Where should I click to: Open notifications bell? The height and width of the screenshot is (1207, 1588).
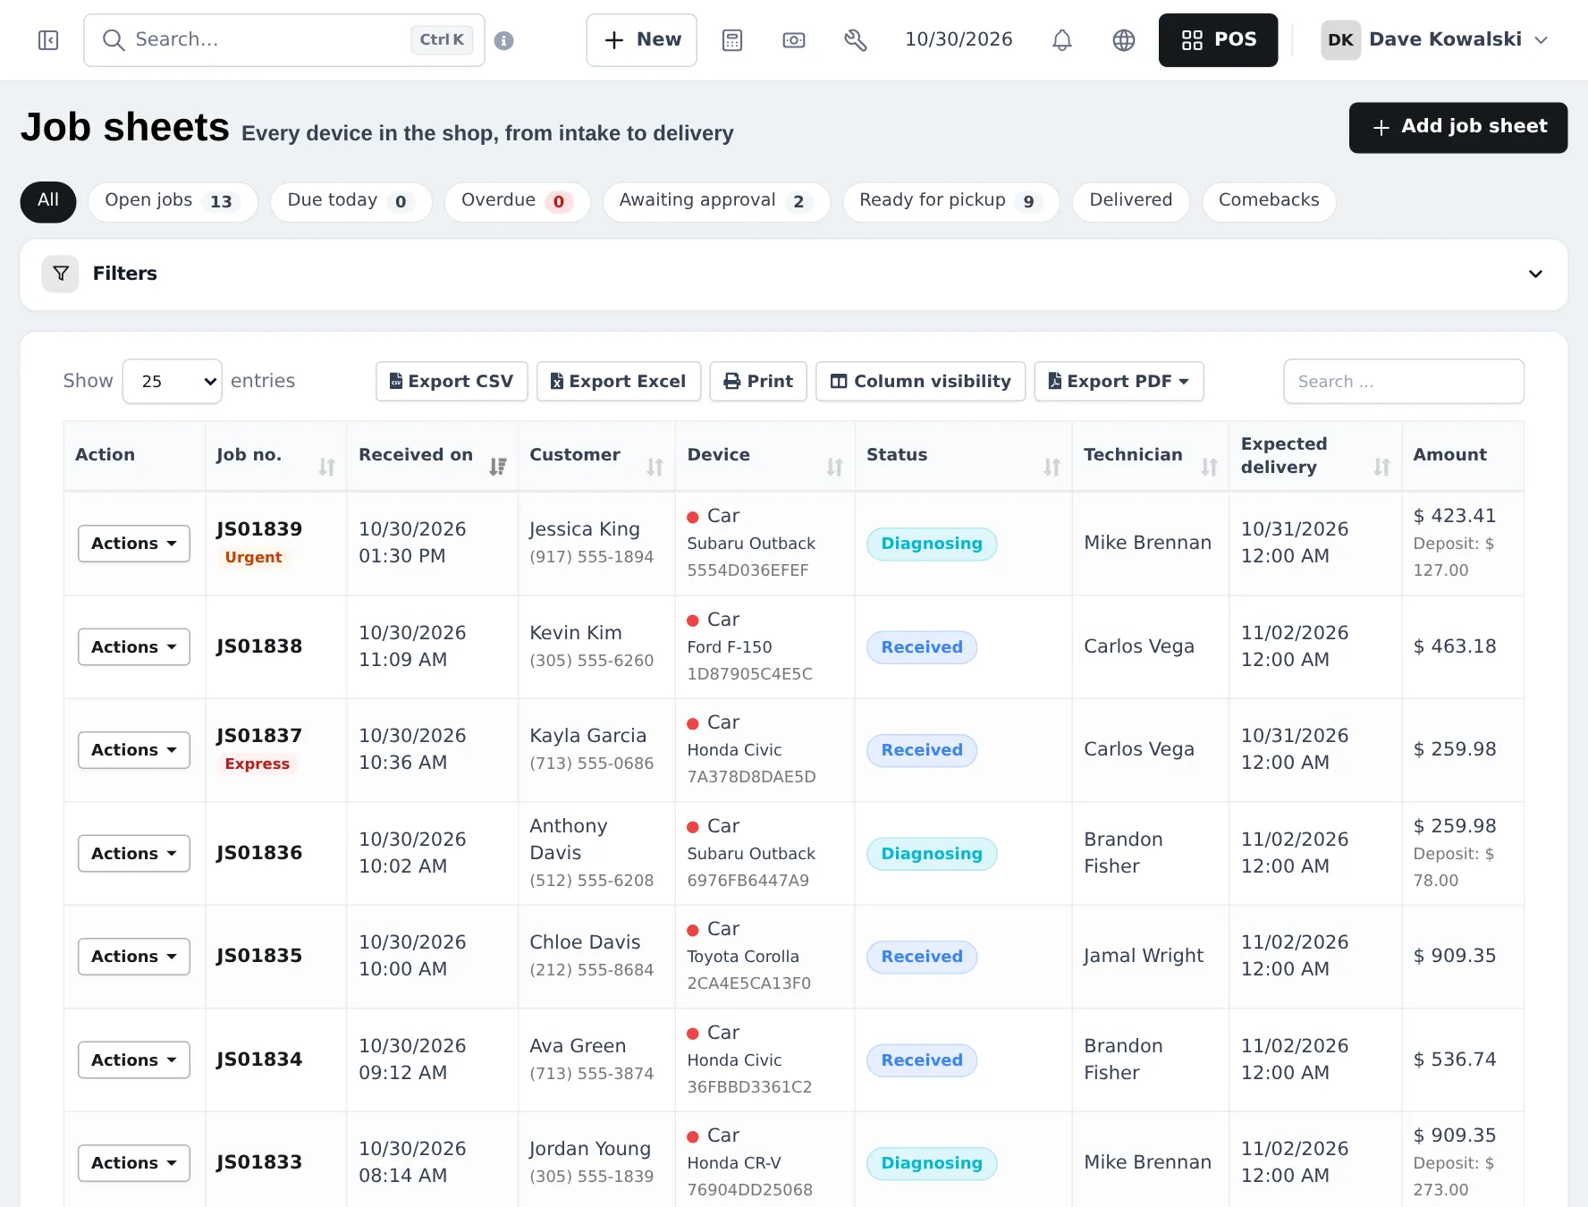pos(1062,40)
